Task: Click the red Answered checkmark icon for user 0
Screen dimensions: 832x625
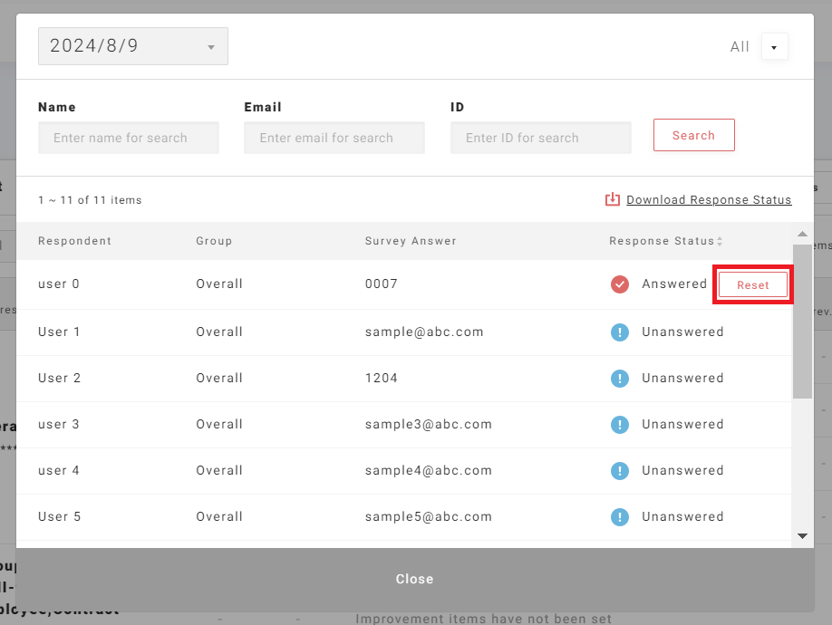Action: (620, 284)
